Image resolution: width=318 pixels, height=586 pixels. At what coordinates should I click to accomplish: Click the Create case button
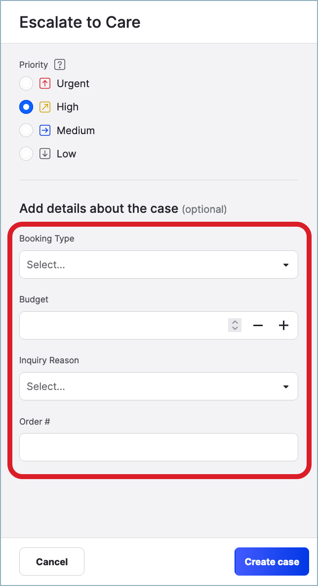pyautogui.click(x=272, y=562)
